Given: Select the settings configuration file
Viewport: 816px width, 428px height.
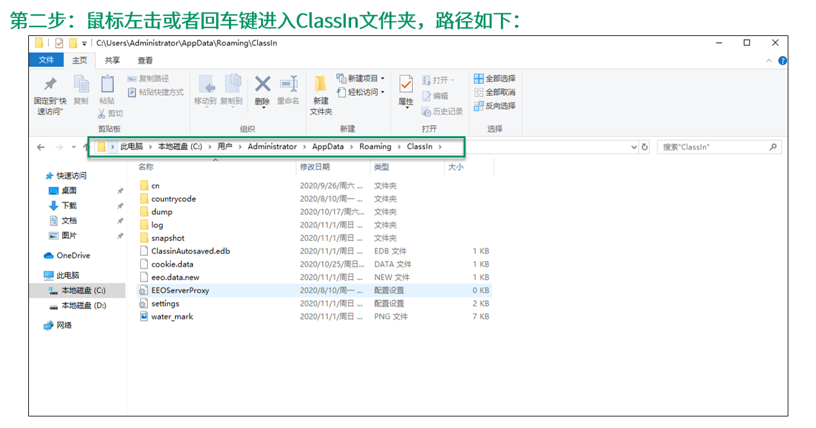Looking at the screenshot, I should [x=165, y=303].
